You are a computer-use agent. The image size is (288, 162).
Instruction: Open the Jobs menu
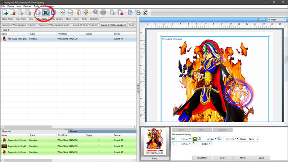tap(19, 6)
